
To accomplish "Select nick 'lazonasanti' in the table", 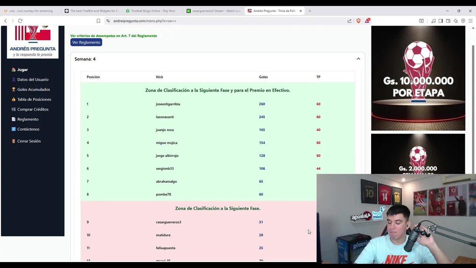I will pyautogui.click(x=165, y=117).
